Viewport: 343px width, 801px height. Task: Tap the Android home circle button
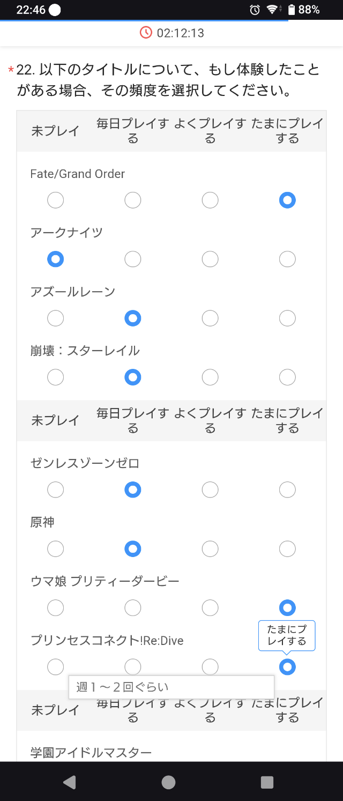click(169, 782)
